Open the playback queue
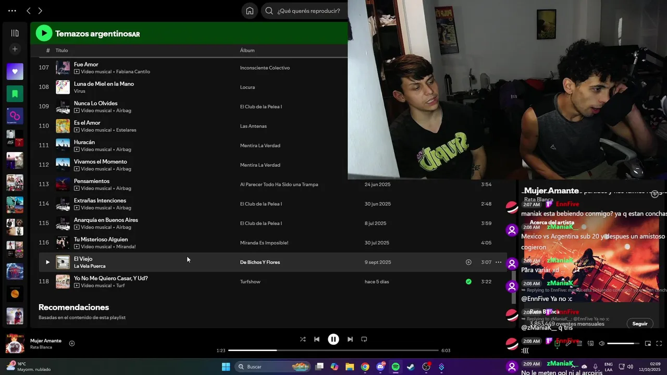Viewport: 667px width, 375px height. point(579,344)
